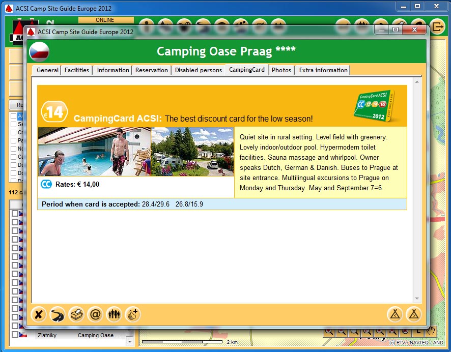Tick the 'Se' filter checkbox in main window
This screenshot has height=352, width=451.
[14, 124]
